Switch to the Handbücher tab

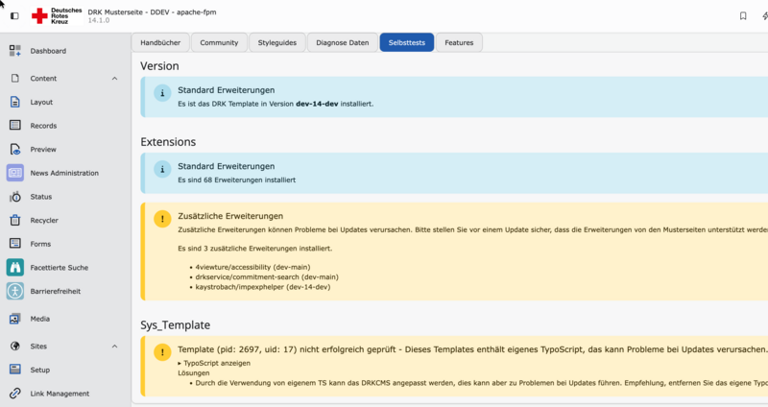point(160,43)
